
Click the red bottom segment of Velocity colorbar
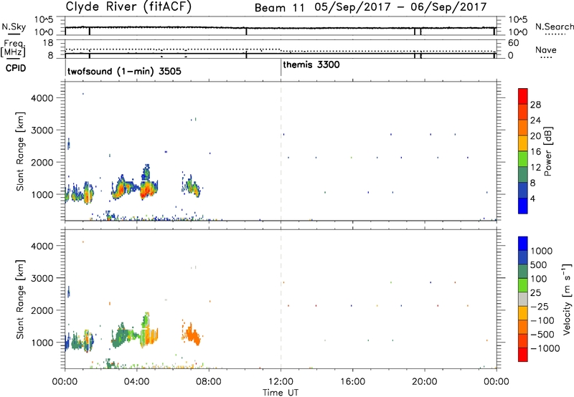[523, 355]
